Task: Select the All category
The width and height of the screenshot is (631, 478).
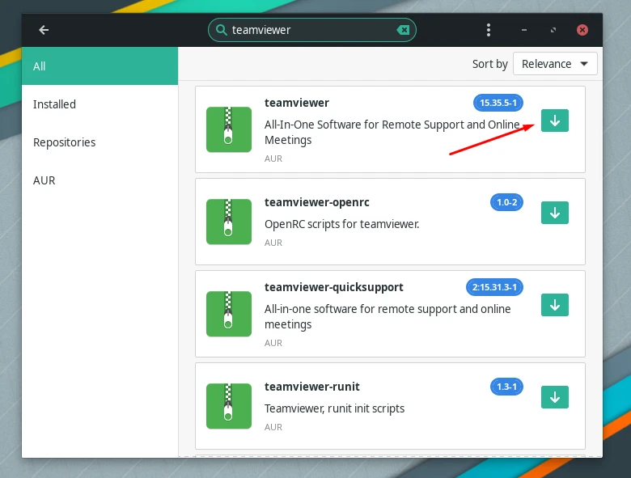Action: 100,66
